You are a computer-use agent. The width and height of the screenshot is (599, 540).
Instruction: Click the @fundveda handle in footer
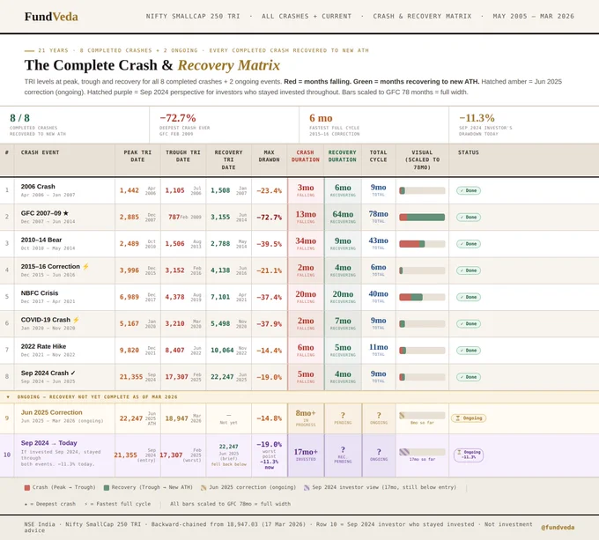558,527
